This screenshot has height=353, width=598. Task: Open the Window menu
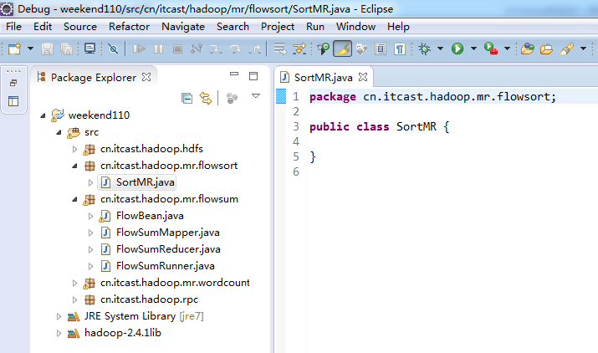355,26
